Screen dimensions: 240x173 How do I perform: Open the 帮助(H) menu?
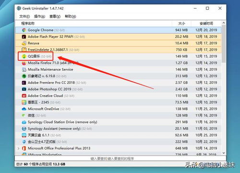click(x=70, y=16)
